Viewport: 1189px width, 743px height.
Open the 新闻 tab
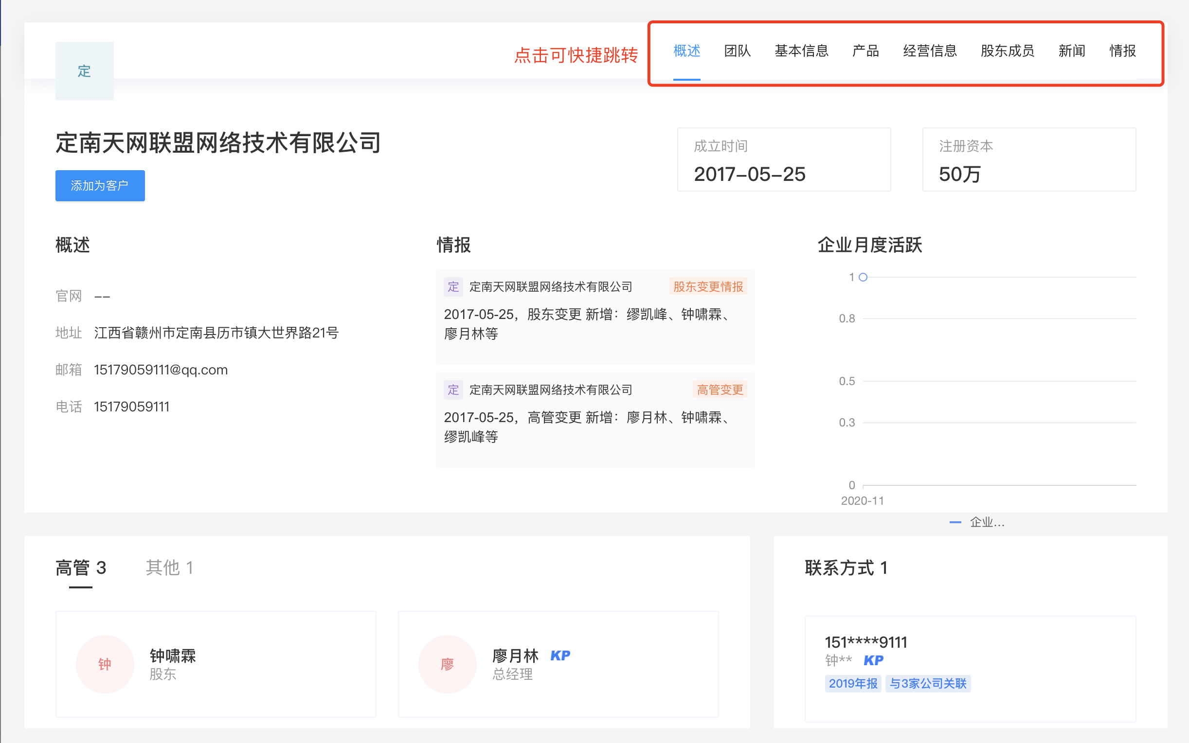click(x=1072, y=51)
